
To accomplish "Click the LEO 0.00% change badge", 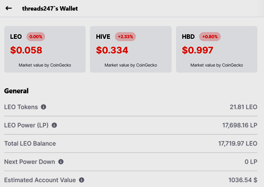I will click(36, 36).
